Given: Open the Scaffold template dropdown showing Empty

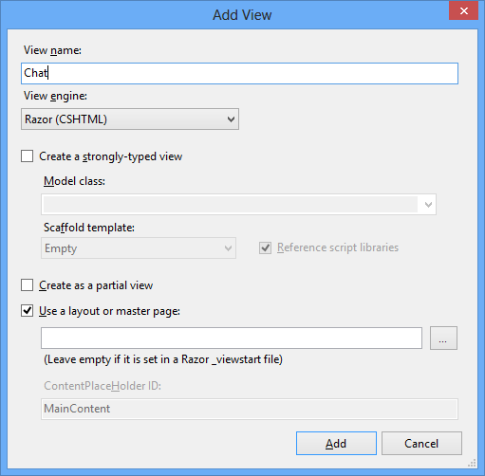Looking at the screenshot, I should (139, 248).
